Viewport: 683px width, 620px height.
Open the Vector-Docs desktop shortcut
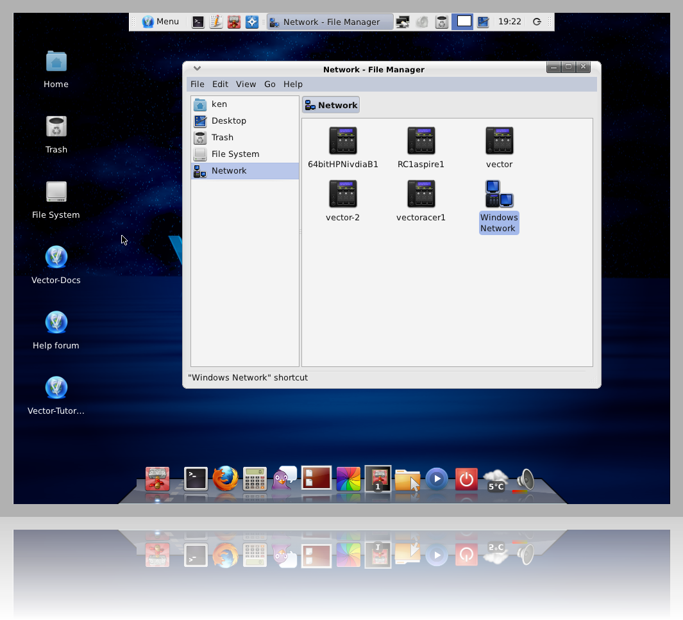[56, 257]
